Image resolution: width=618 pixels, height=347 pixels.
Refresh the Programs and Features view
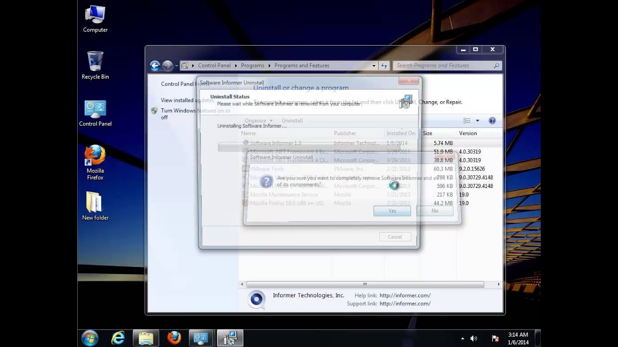(384, 66)
